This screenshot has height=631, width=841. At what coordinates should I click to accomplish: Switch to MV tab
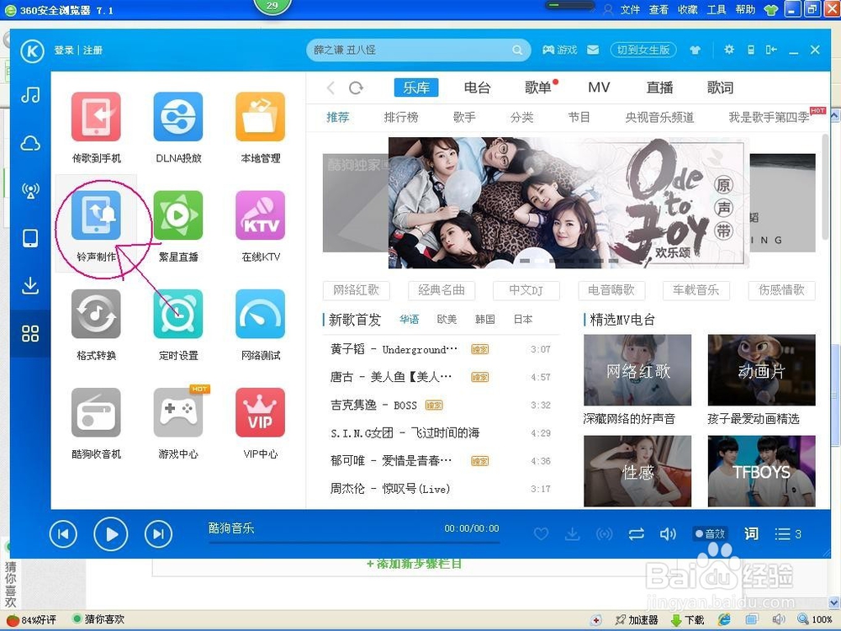coord(599,87)
